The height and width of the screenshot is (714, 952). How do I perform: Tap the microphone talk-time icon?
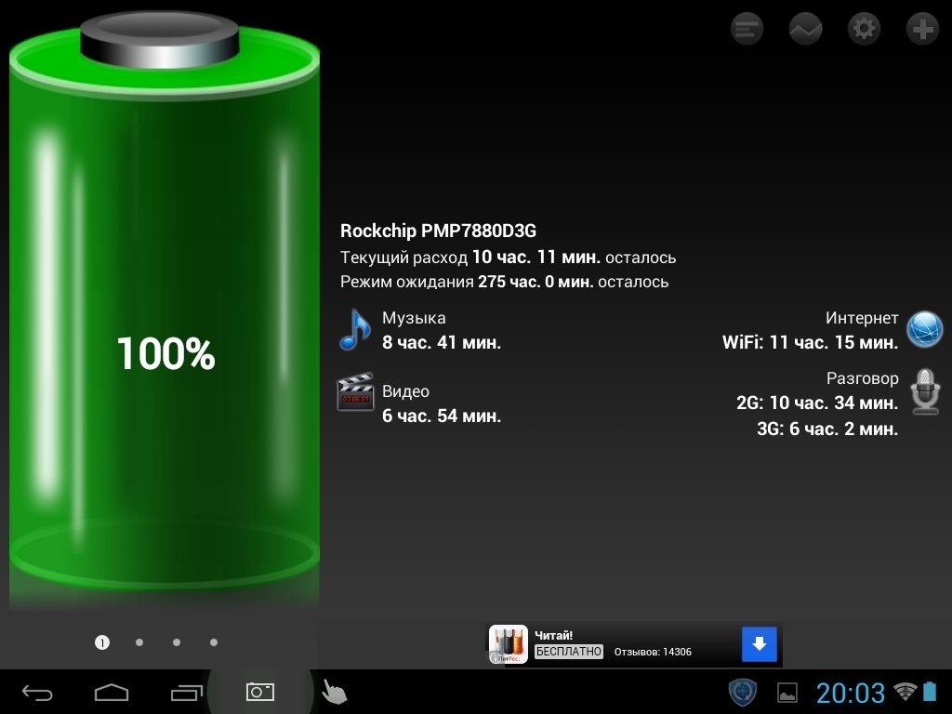925,390
